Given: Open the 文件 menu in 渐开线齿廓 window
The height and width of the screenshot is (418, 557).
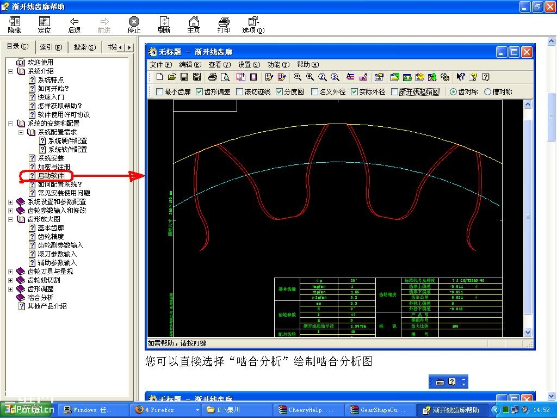Looking at the screenshot, I should click(160, 64).
